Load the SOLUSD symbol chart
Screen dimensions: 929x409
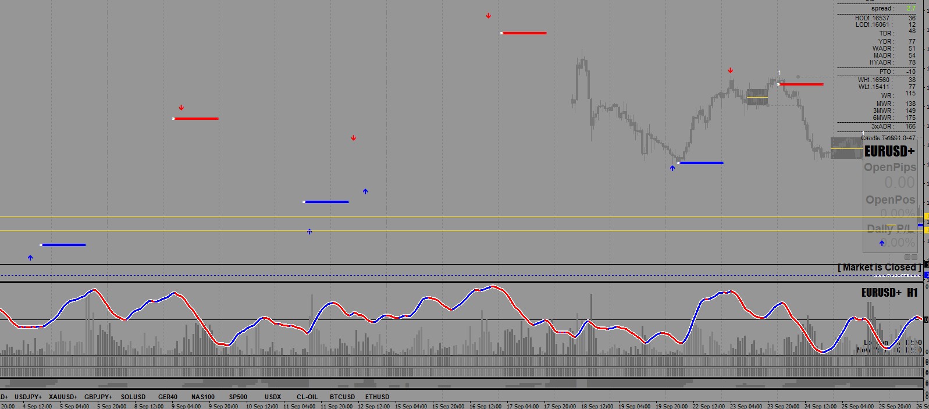coord(133,397)
